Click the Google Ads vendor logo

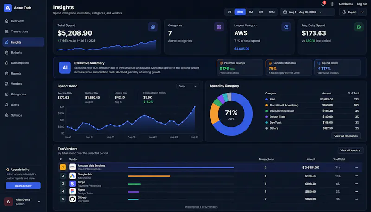click(x=72, y=176)
